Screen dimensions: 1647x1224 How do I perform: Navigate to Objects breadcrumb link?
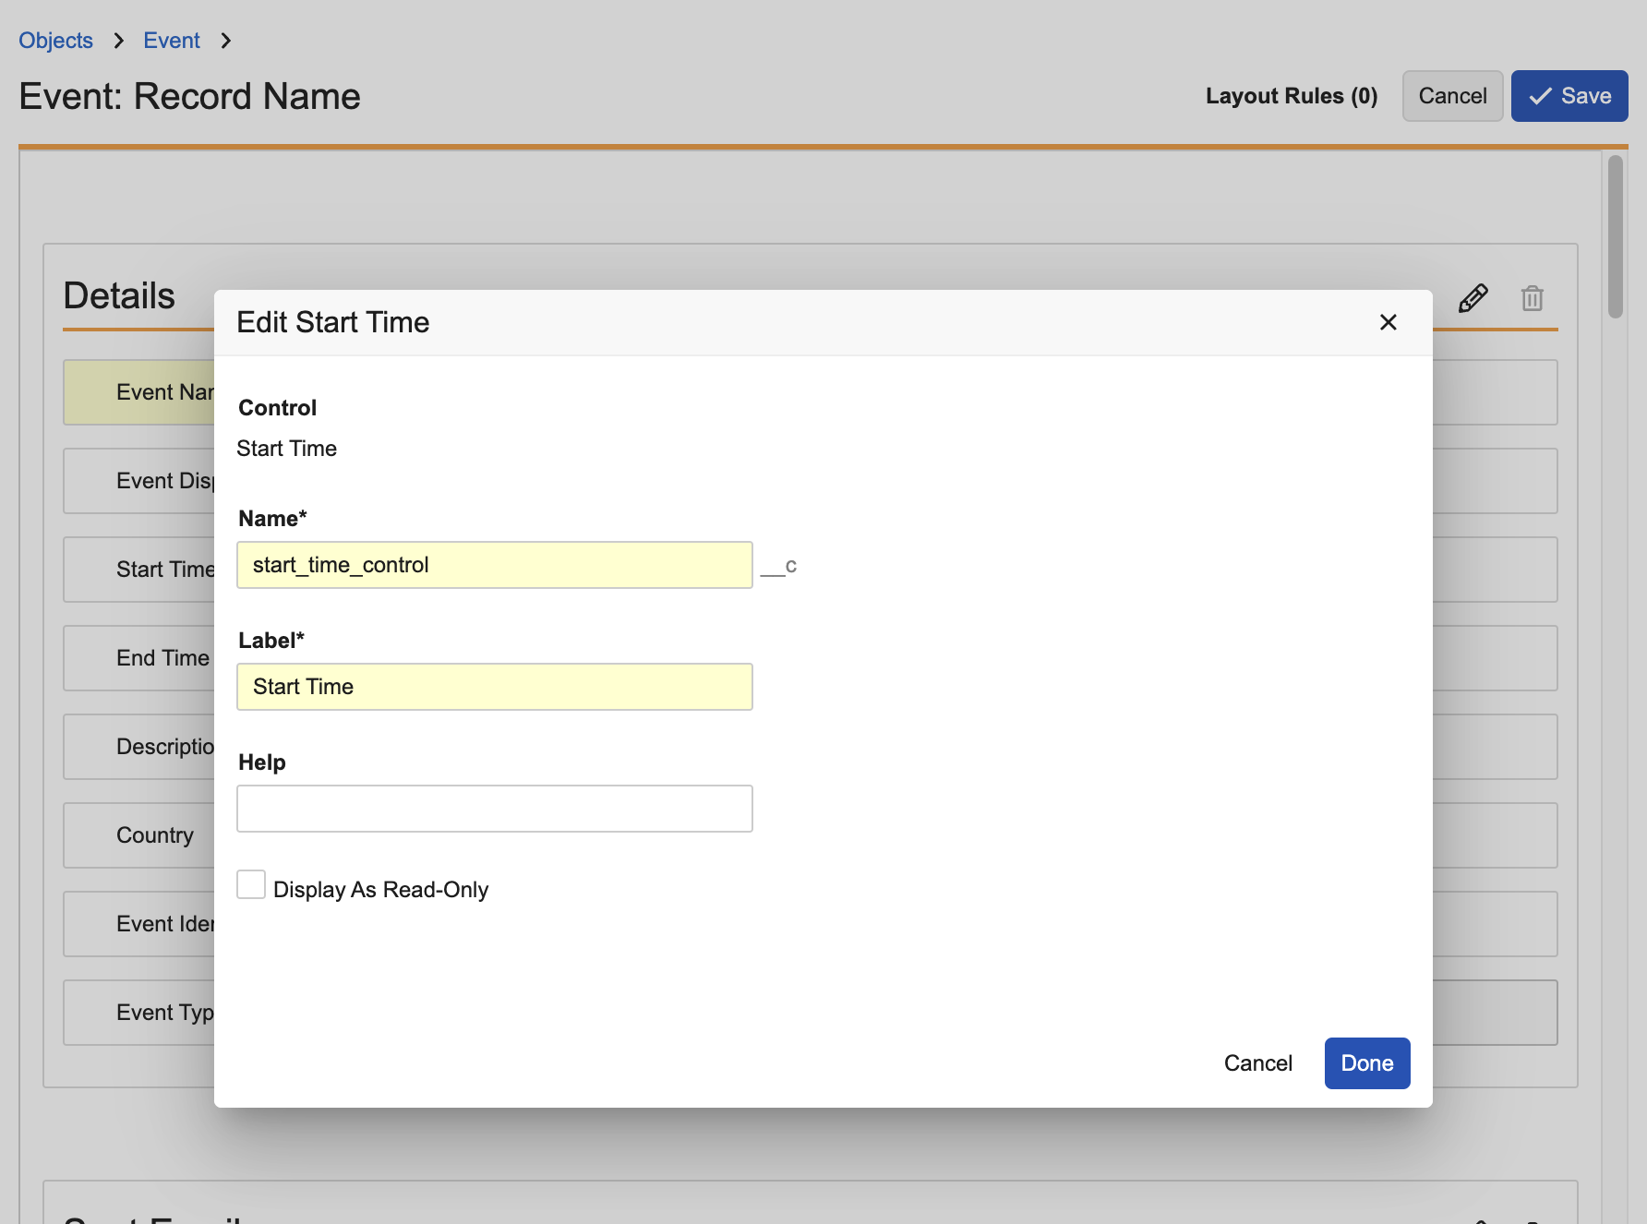pyautogui.click(x=55, y=41)
